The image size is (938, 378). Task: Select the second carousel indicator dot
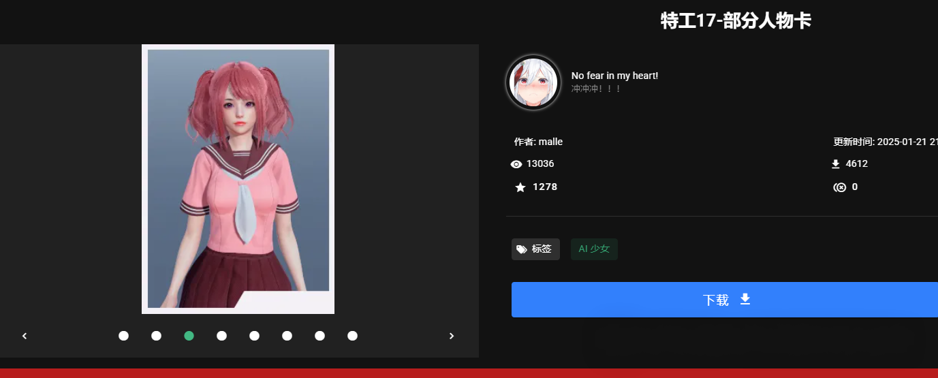[156, 336]
